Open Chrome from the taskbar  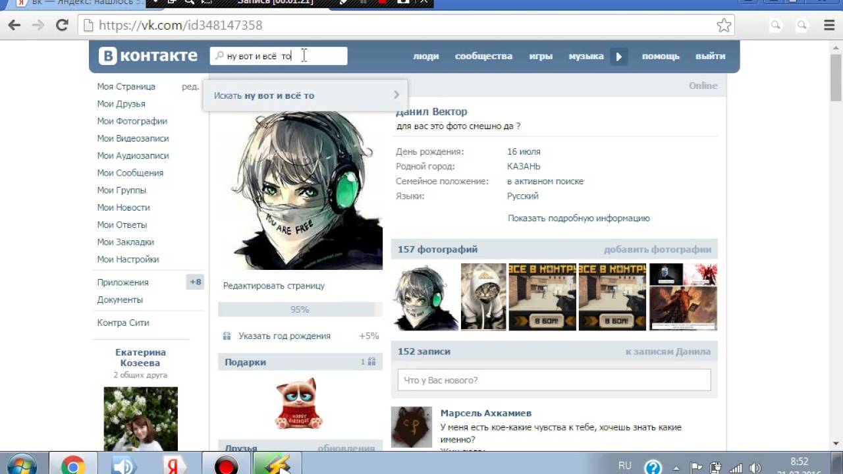72,465
